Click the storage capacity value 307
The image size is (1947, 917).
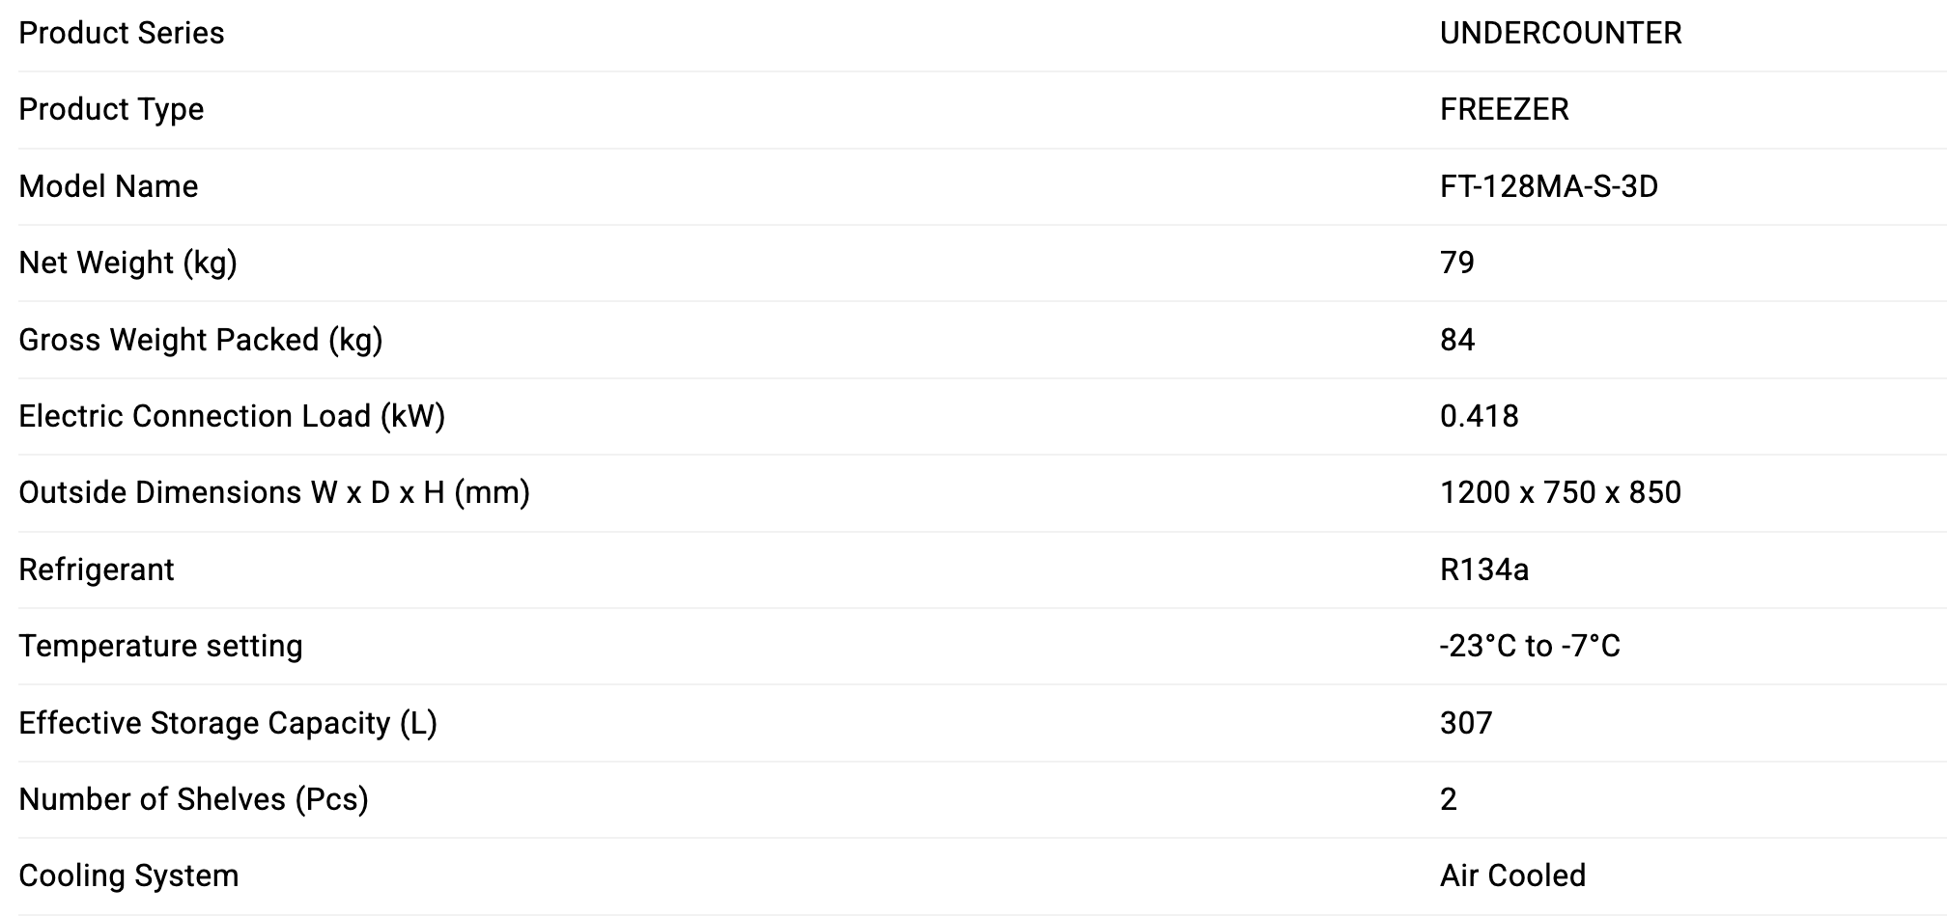1465,723
